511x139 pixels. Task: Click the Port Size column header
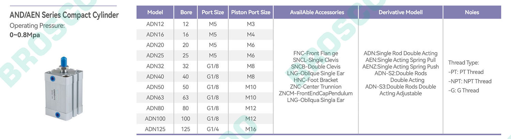pyautogui.click(x=213, y=12)
